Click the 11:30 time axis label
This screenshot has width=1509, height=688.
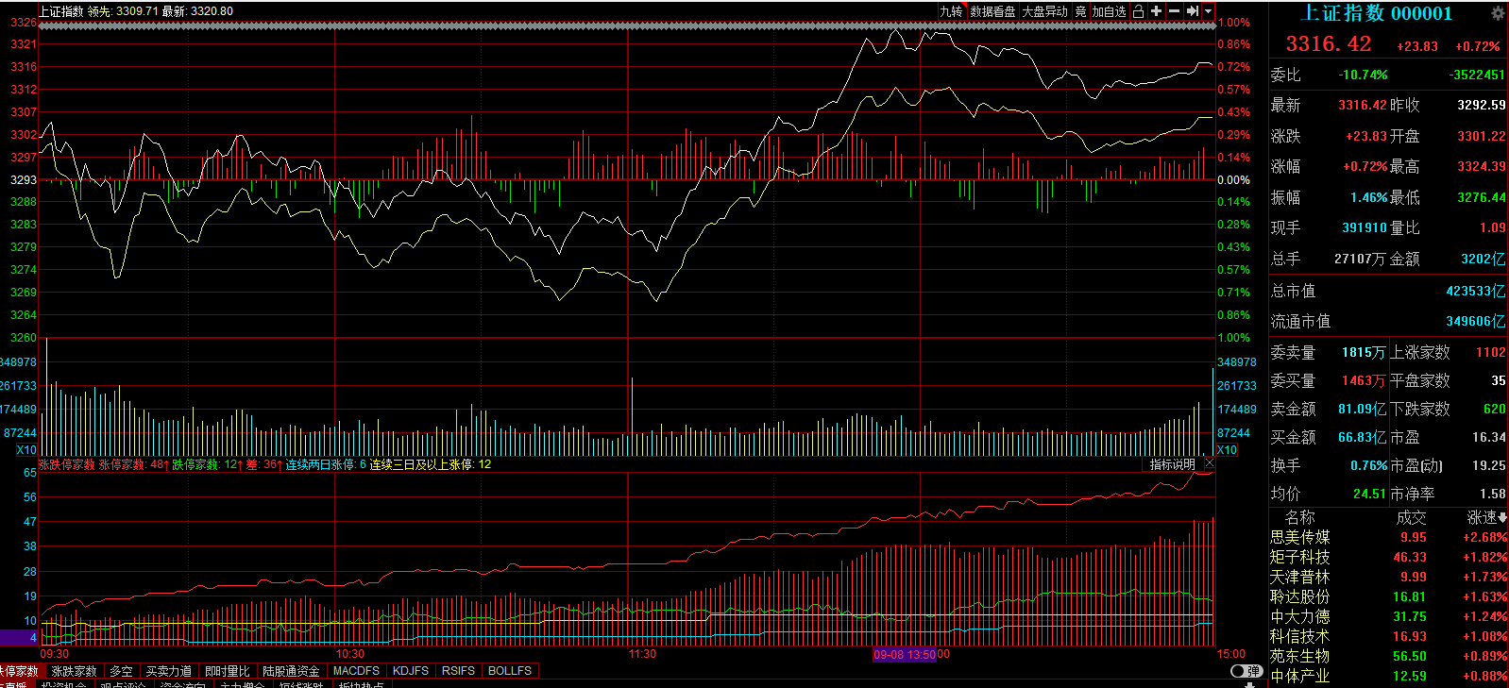pos(642,654)
